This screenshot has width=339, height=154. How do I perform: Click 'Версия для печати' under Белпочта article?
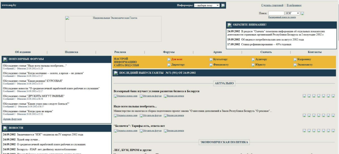tap(175, 131)
